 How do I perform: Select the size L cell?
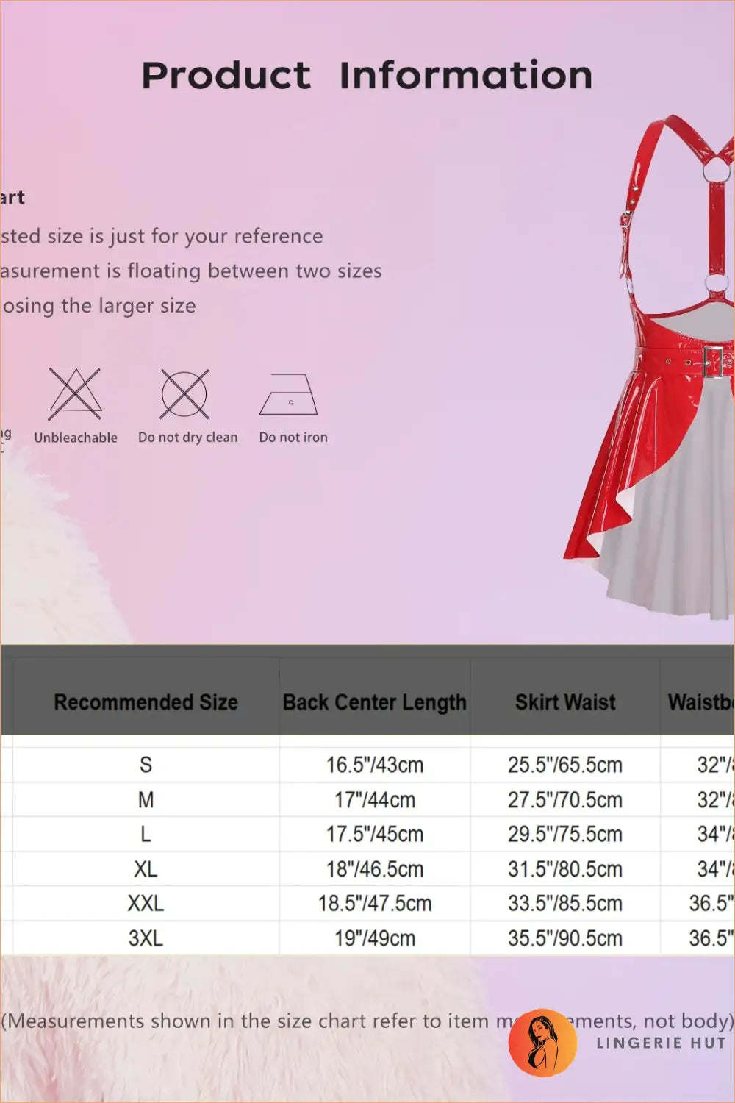146,834
